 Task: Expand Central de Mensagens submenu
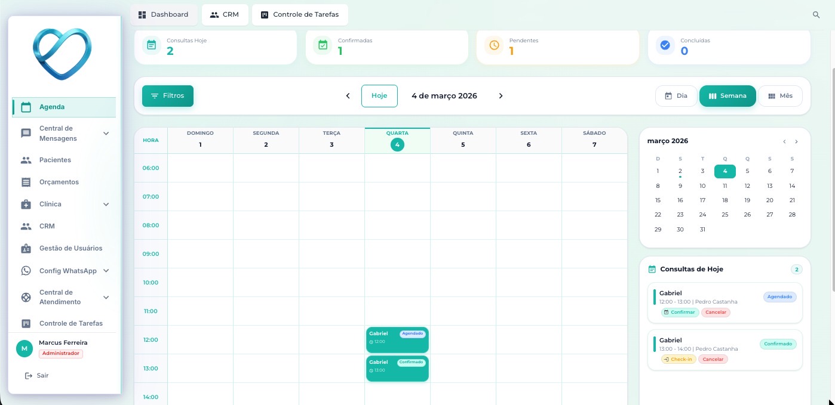pos(106,134)
